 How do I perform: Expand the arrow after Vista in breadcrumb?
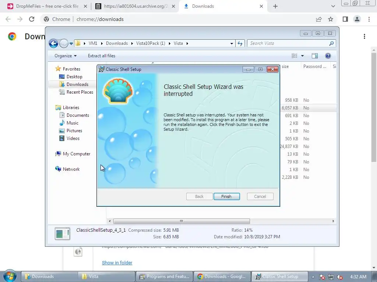(187, 43)
